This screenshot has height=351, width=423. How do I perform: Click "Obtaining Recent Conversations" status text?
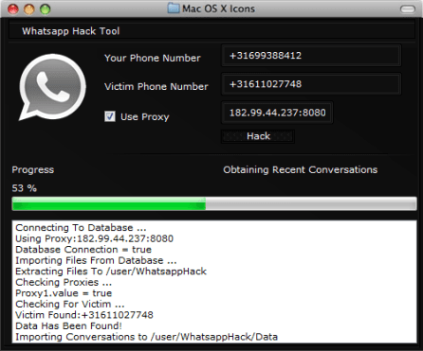pos(301,169)
